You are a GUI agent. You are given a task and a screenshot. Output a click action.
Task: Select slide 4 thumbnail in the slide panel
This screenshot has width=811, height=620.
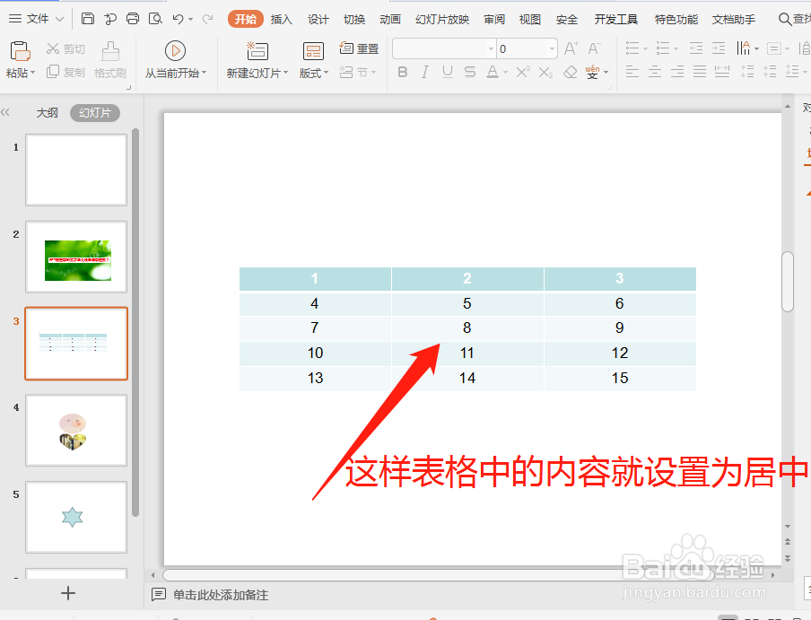point(75,430)
